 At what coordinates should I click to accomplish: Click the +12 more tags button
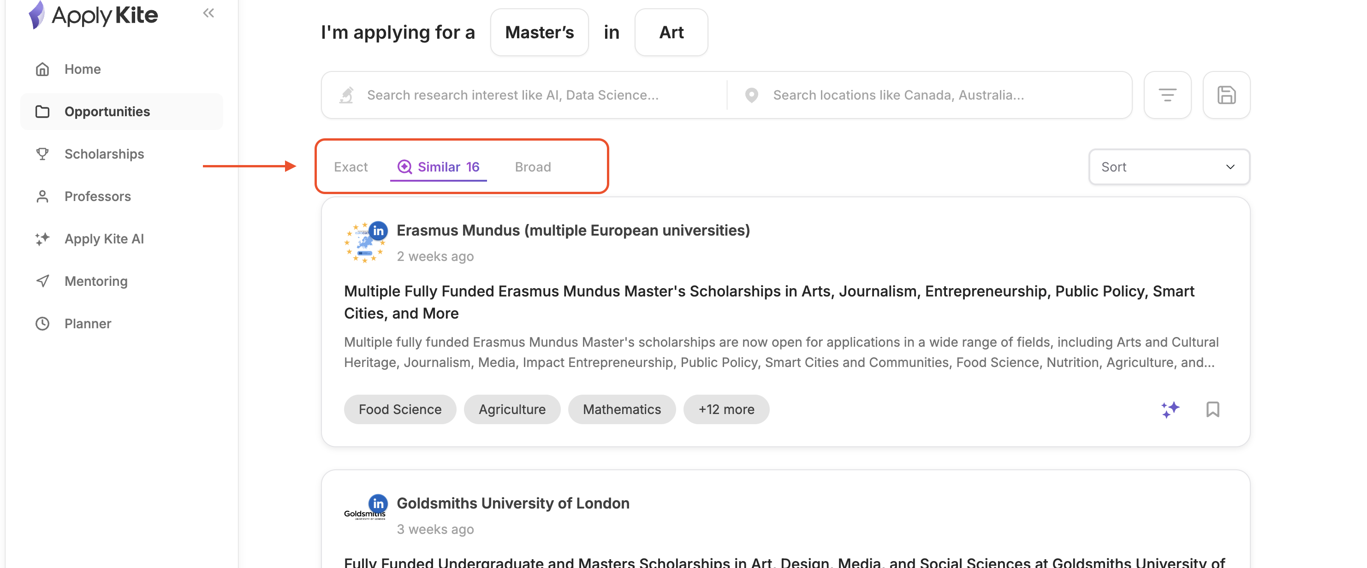click(726, 409)
